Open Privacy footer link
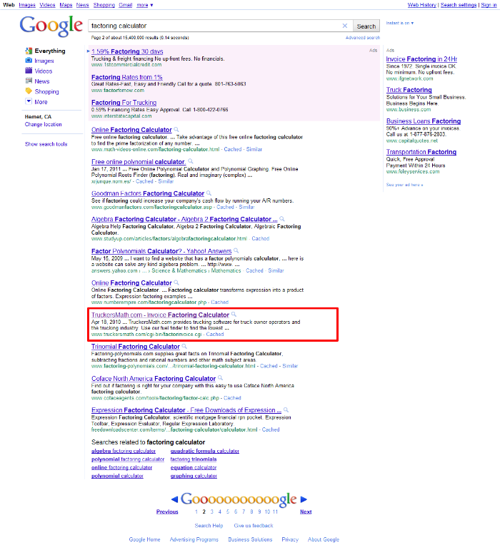Screen dimensions: 500x550 coord(290,539)
